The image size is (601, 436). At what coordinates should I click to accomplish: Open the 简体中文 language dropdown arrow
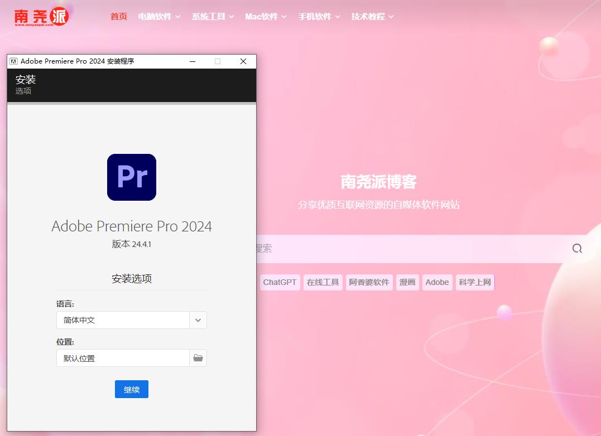coord(198,320)
